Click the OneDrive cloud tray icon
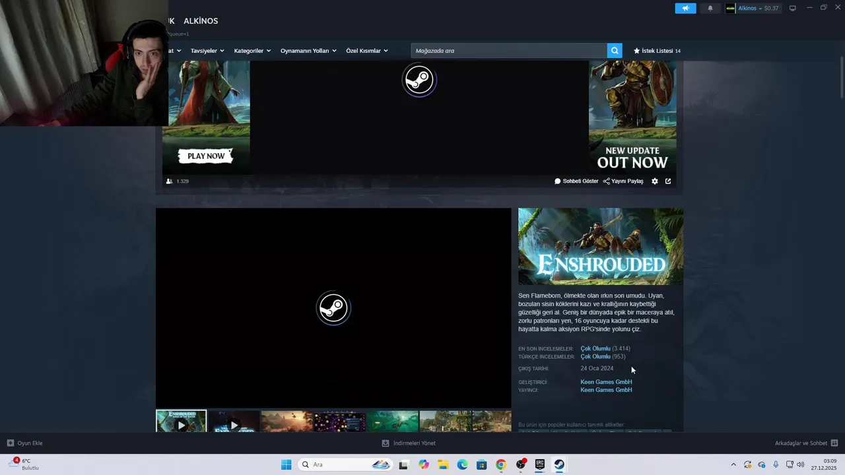This screenshot has height=475, width=845. point(761,464)
